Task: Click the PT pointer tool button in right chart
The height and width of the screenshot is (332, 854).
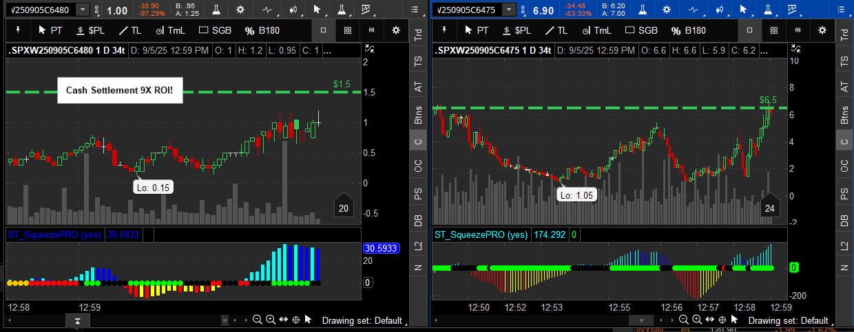Action: 475,30
